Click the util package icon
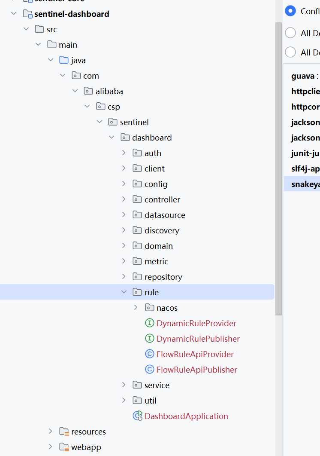Image resolution: width=320 pixels, height=456 pixels. (x=137, y=400)
